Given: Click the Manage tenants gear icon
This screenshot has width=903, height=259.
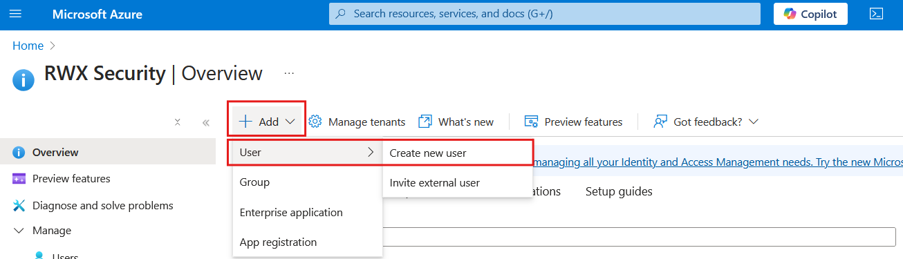Looking at the screenshot, I should [315, 122].
